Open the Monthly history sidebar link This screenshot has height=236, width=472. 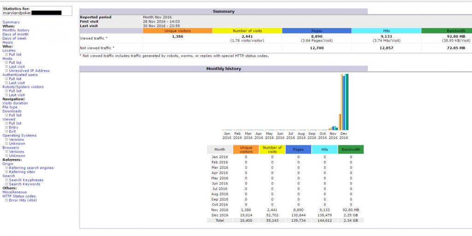coord(16,30)
